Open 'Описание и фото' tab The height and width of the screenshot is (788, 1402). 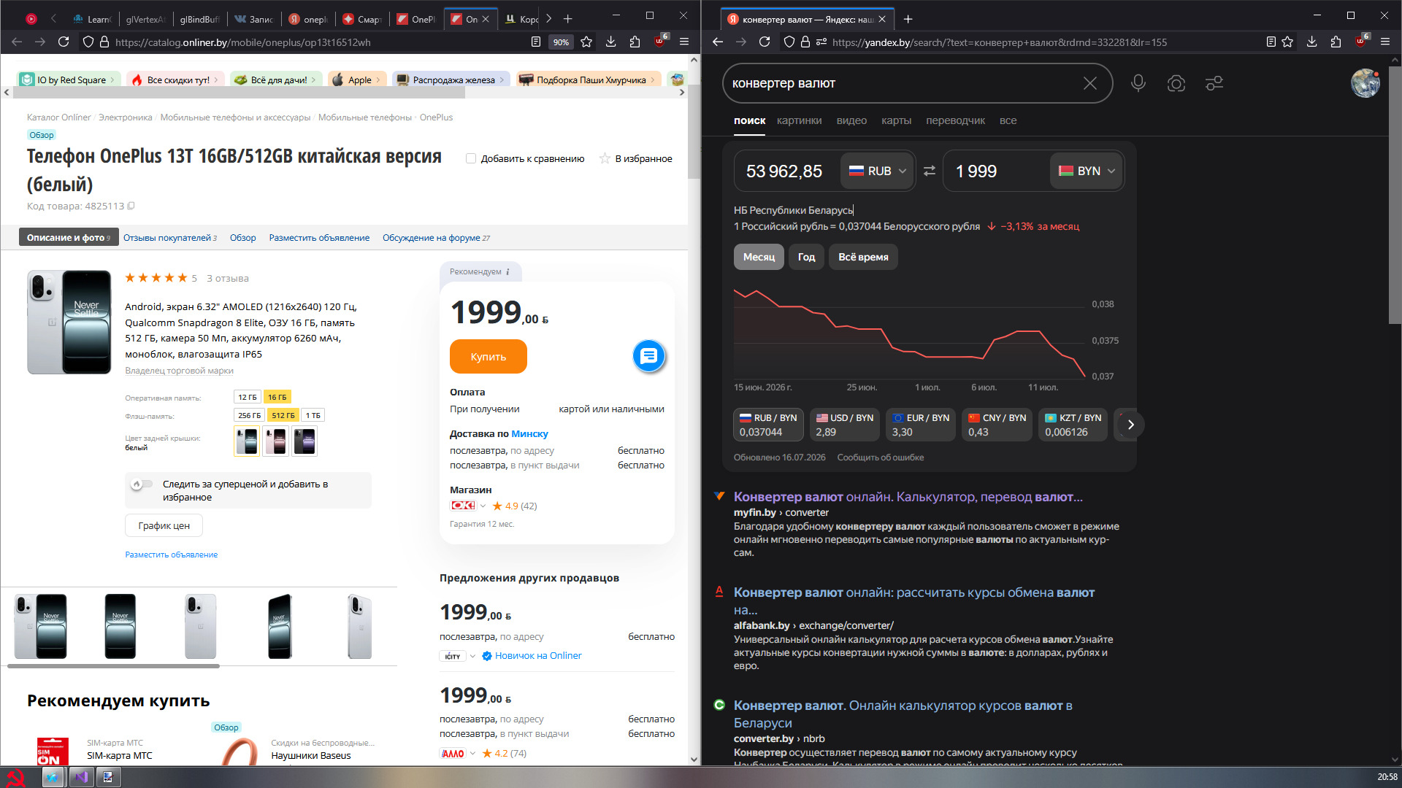(x=69, y=238)
